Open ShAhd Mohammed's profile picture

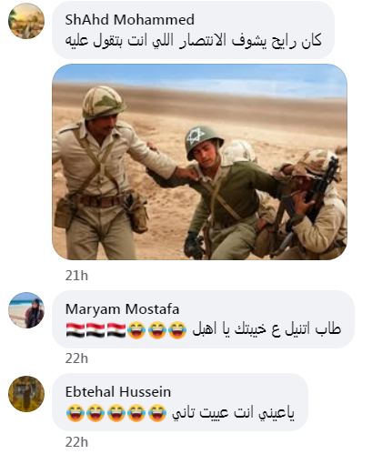(26, 21)
